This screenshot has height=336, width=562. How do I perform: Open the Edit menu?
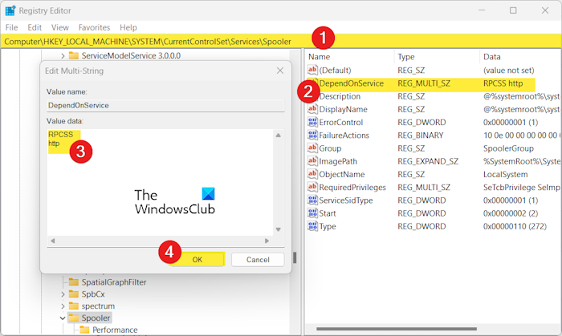[x=35, y=27]
